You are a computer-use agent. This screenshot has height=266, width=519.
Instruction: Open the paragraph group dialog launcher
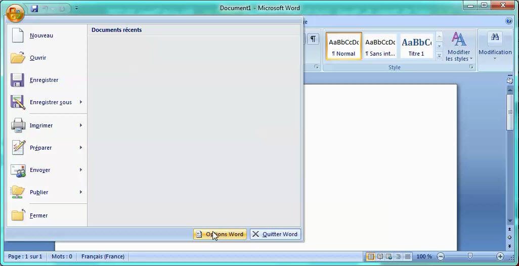click(x=317, y=67)
